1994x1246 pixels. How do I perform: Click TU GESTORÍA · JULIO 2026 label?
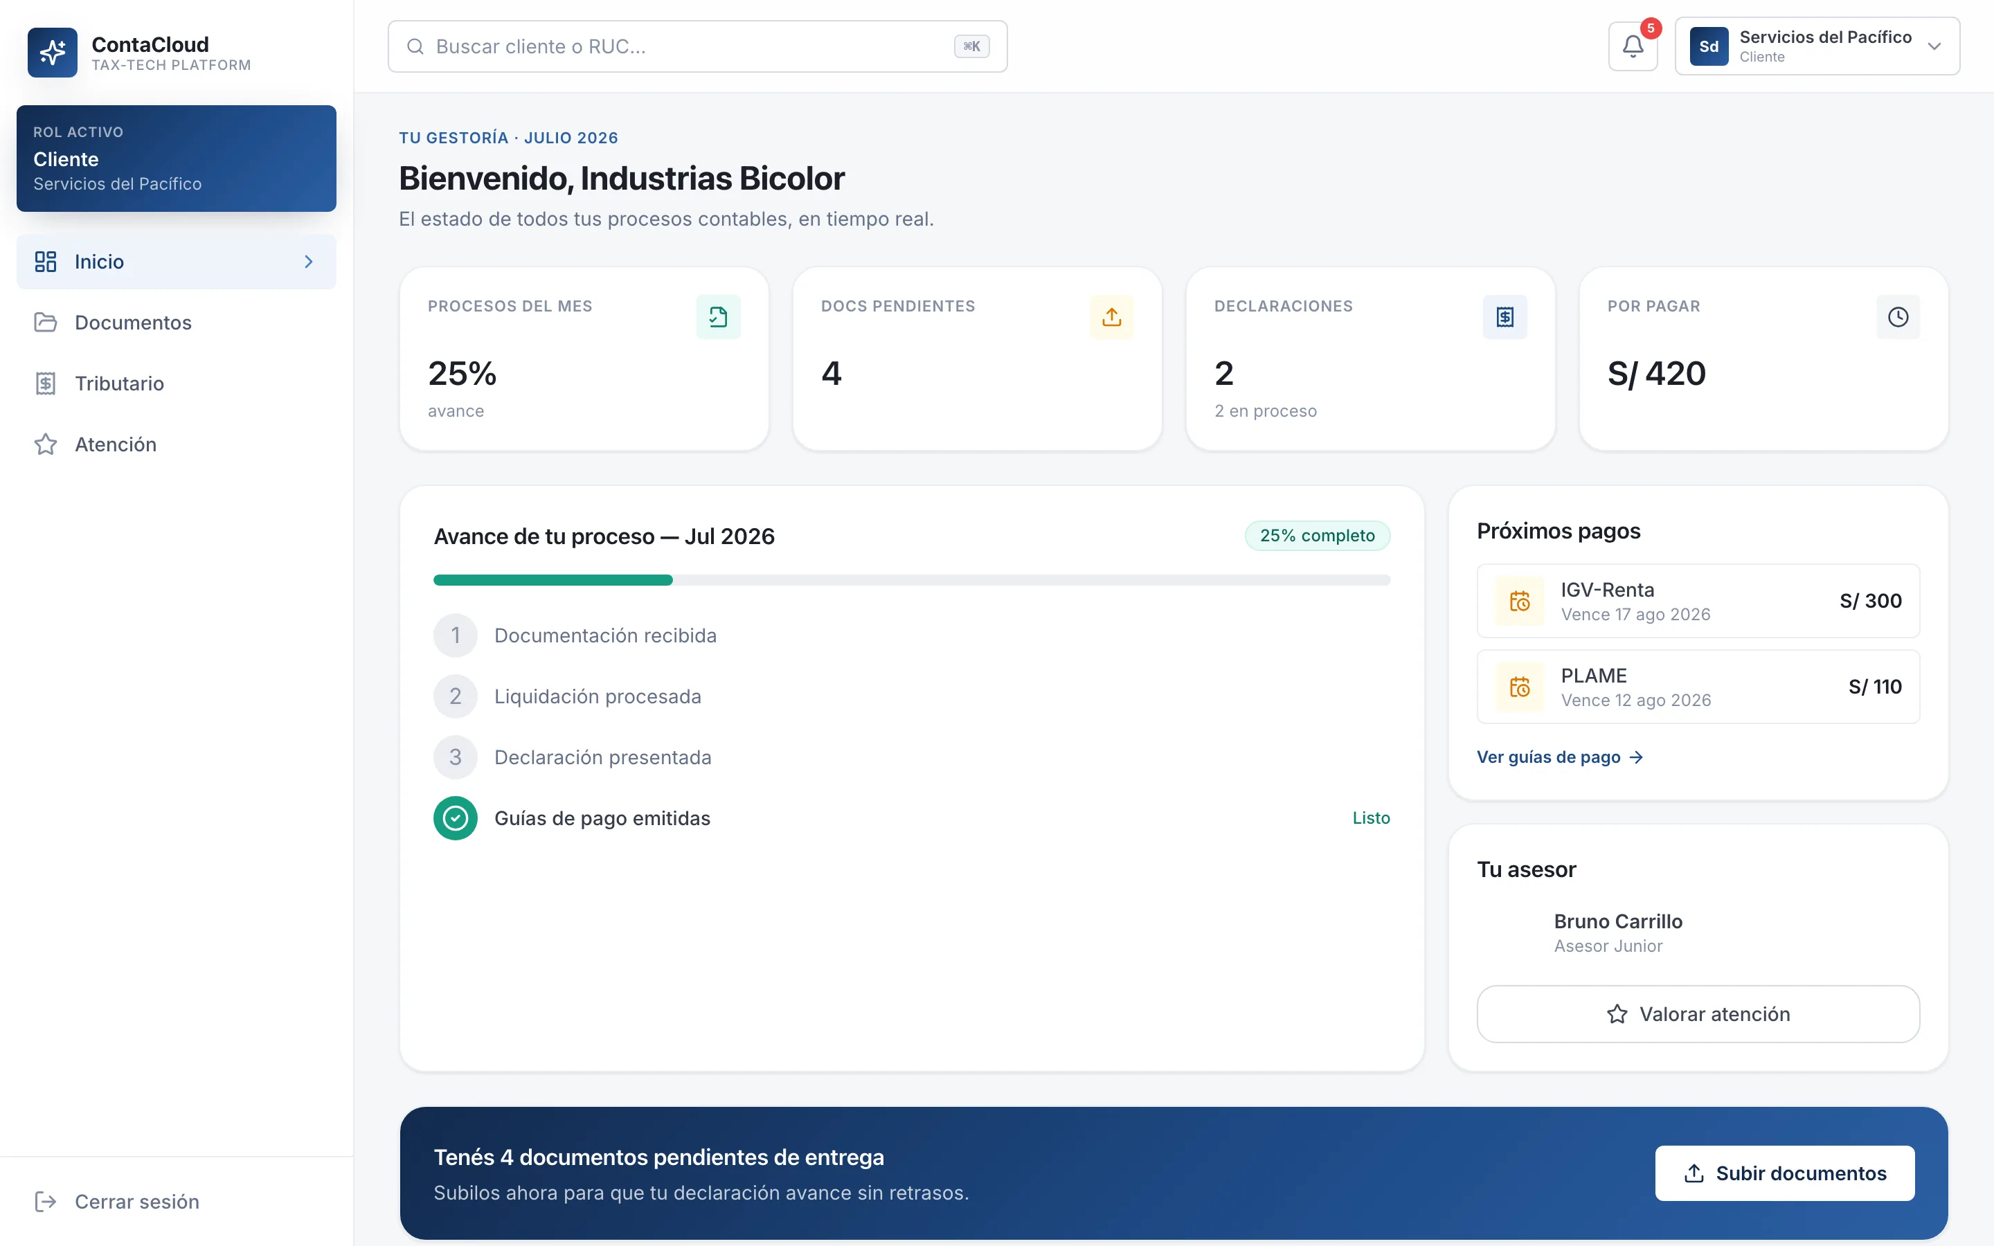click(508, 138)
